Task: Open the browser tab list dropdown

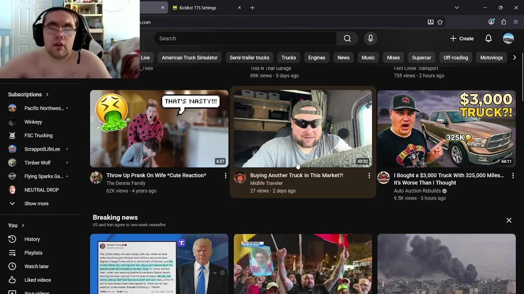Action: point(457,8)
